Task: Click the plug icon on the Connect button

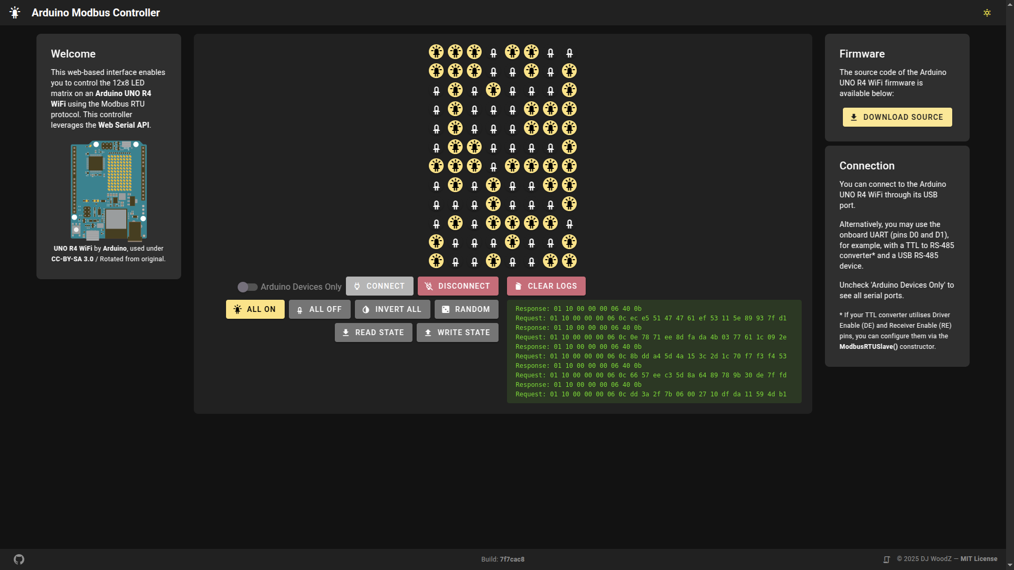Action: point(358,286)
